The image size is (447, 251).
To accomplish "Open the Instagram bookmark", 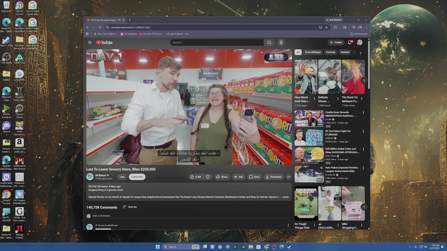I will 129,34.
